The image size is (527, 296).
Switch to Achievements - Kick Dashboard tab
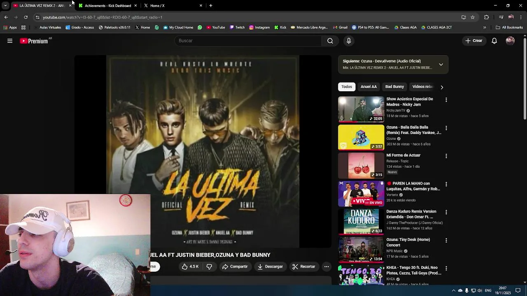tap(108, 6)
